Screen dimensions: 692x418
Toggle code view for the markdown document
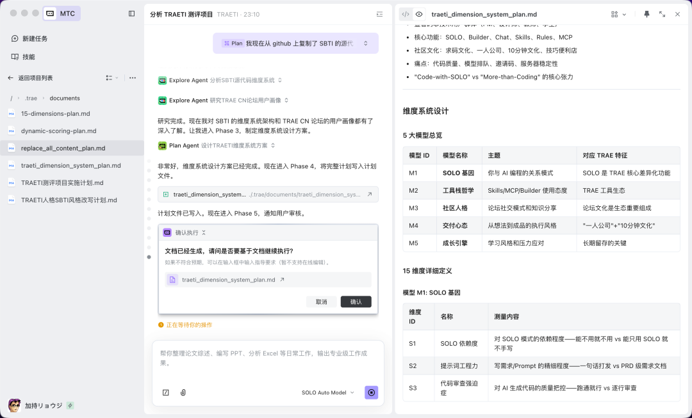tap(405, 13)
